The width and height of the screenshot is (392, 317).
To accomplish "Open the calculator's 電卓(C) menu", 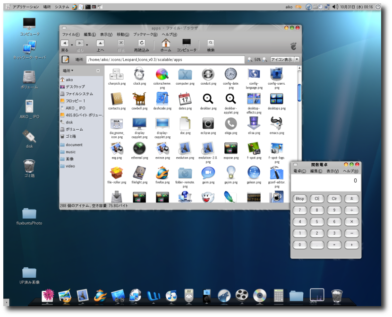I will 299,171.
